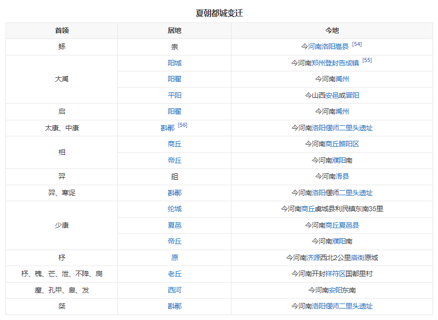438x320 pixels.
Task: Open the 阳翟 link for 大禹
Action: point(174,79)
